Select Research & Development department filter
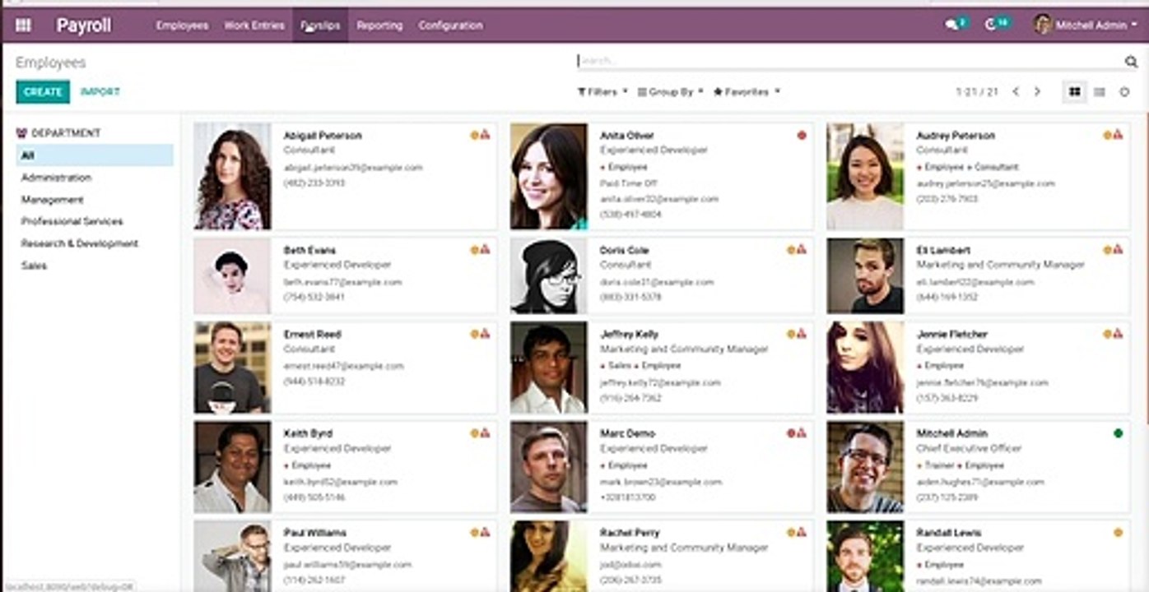 click(x=80, y=243)
